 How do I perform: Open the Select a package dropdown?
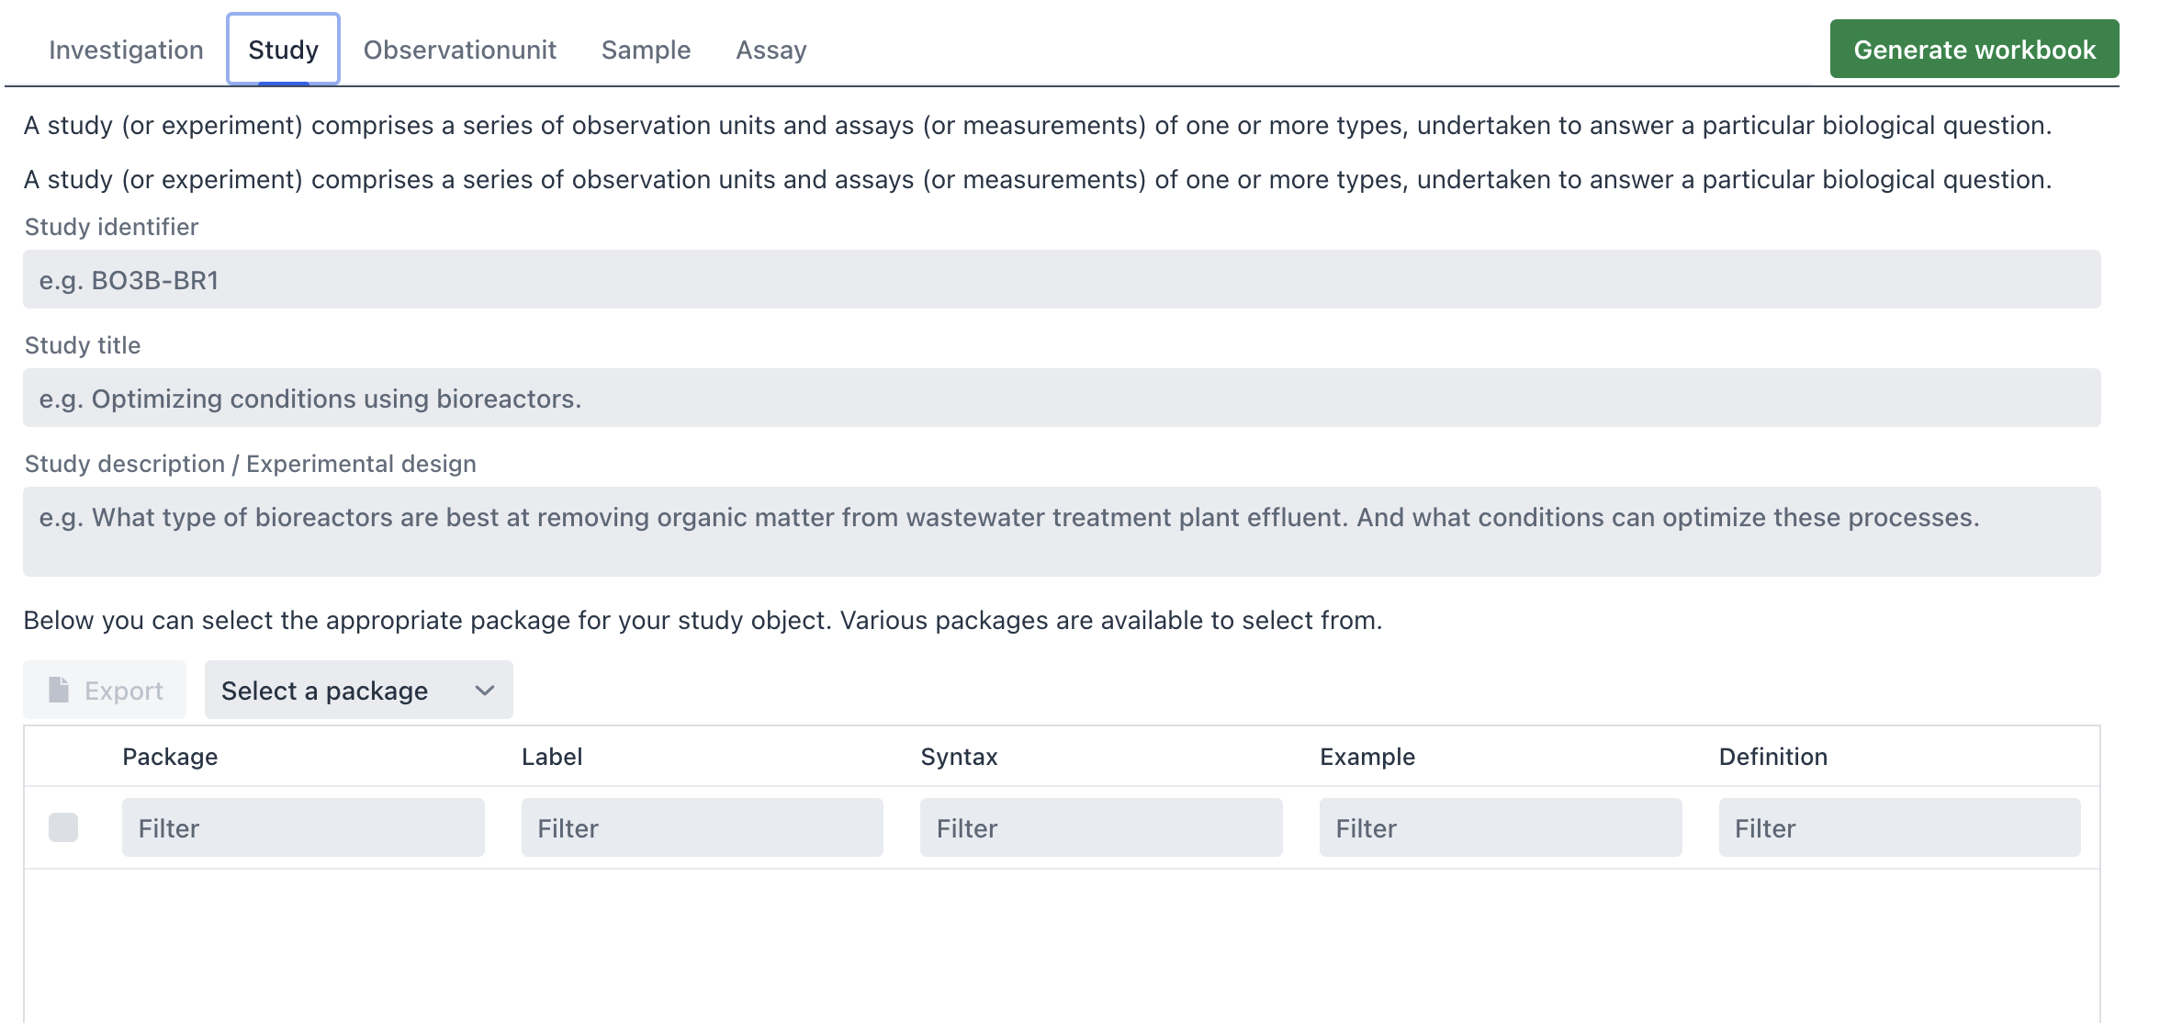coord(358,690)
